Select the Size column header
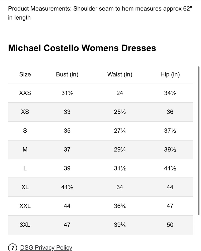 point(25,74)
